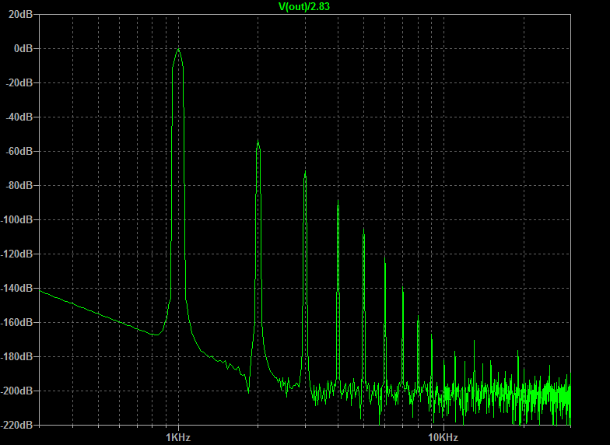Screen dimensions: 610x445
Task: Click the -60dB vertical axis label
Action: coord(19,151)
